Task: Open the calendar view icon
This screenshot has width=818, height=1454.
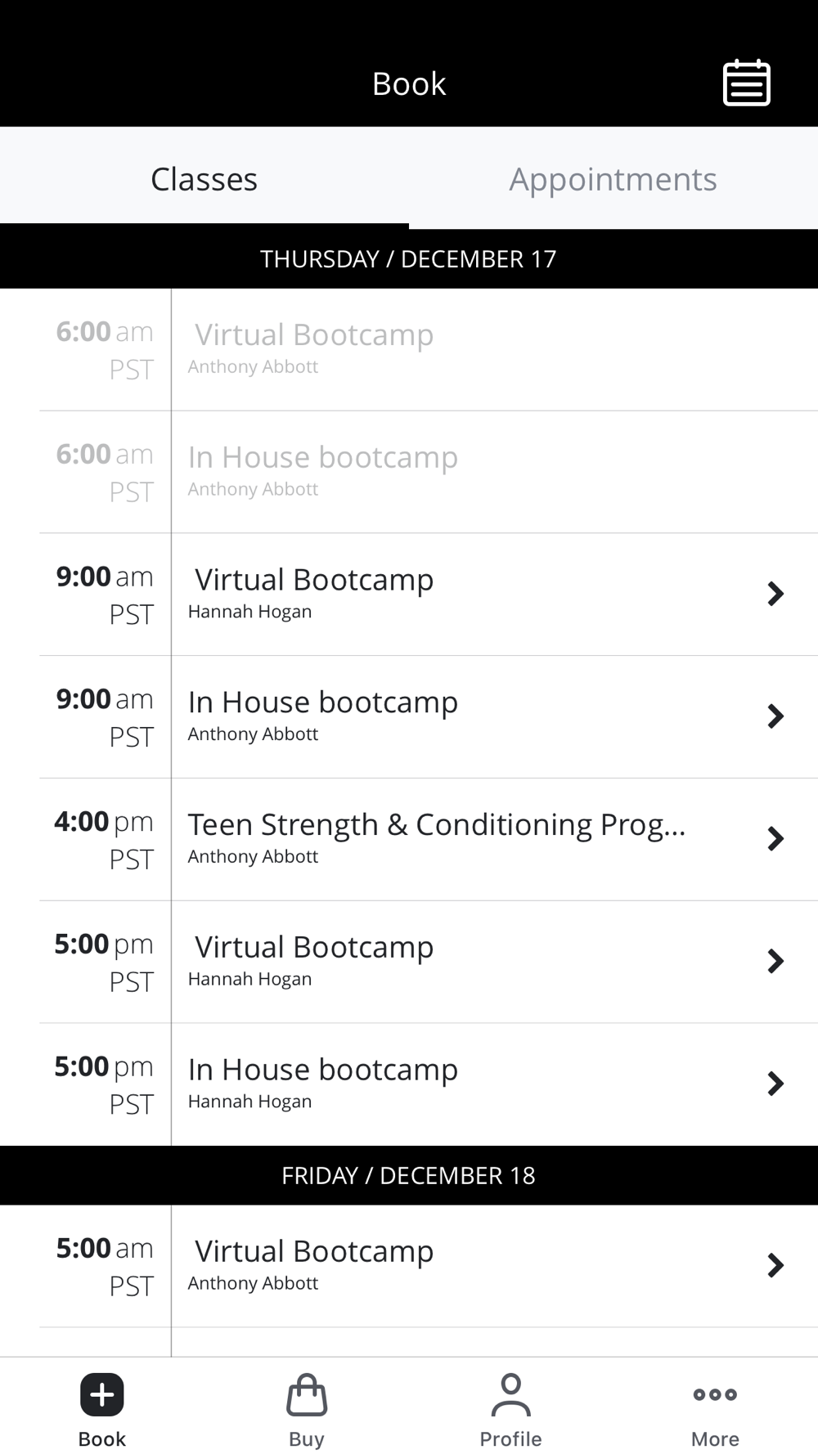Action: coord(746,83)
